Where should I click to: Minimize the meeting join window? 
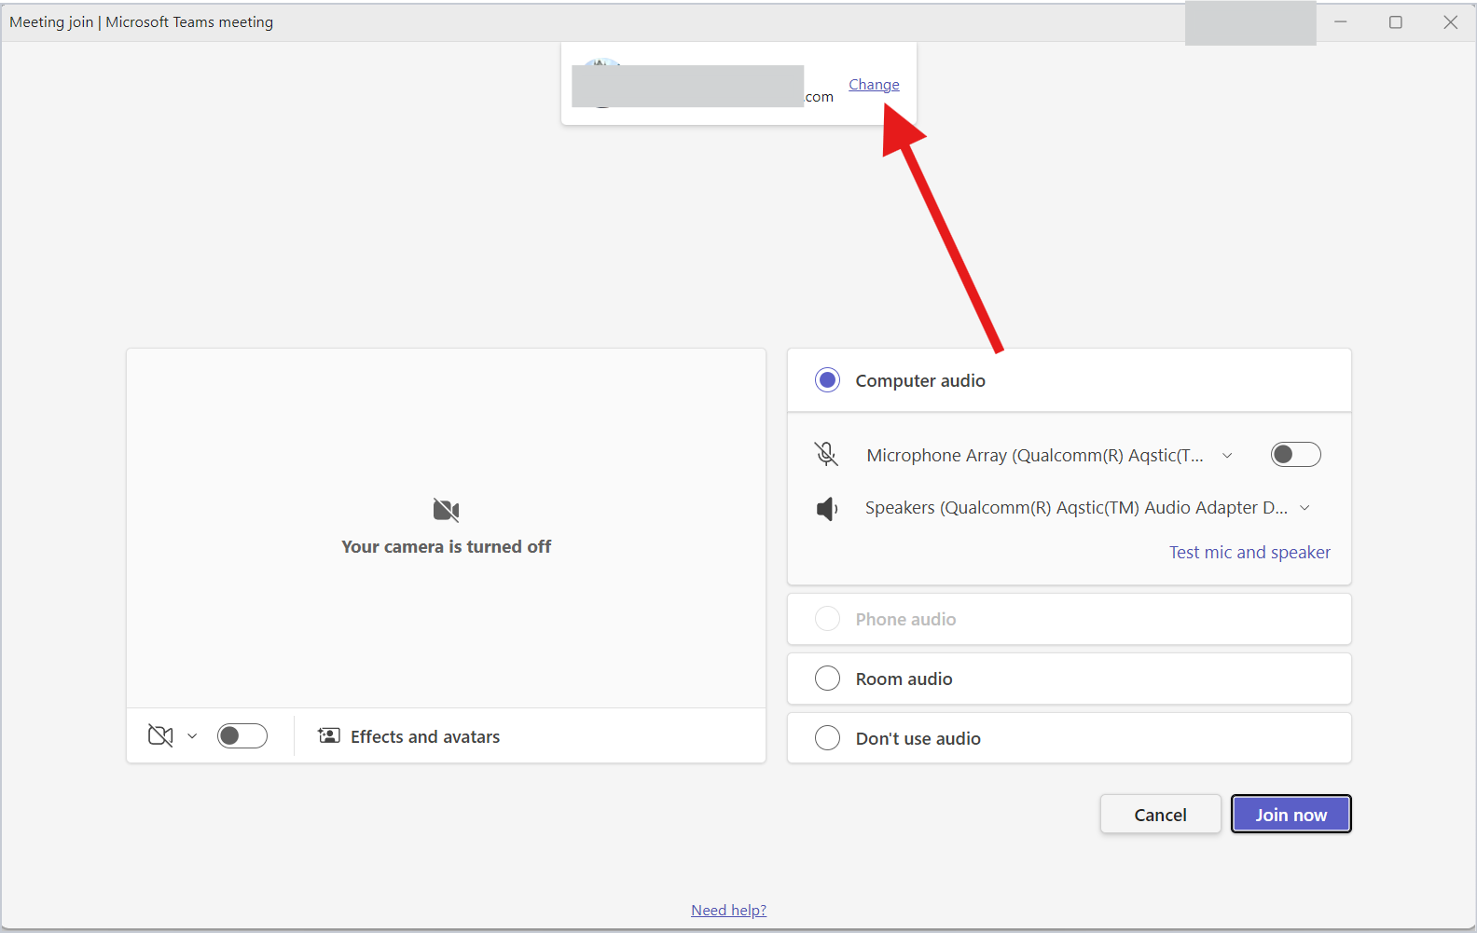coord(1341,22)
